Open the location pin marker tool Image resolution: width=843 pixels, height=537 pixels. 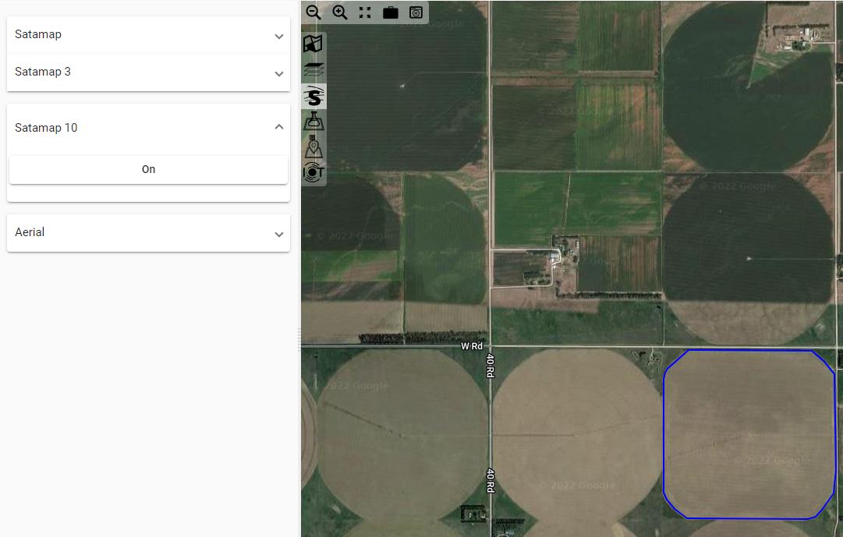tap(313, 147)
